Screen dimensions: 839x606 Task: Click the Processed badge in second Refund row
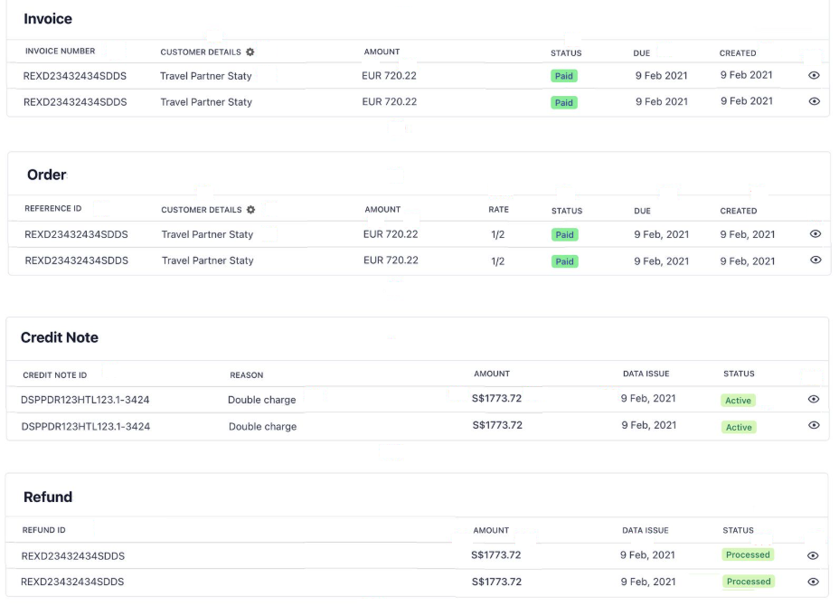pyautogui.click(x=748, y=582)
